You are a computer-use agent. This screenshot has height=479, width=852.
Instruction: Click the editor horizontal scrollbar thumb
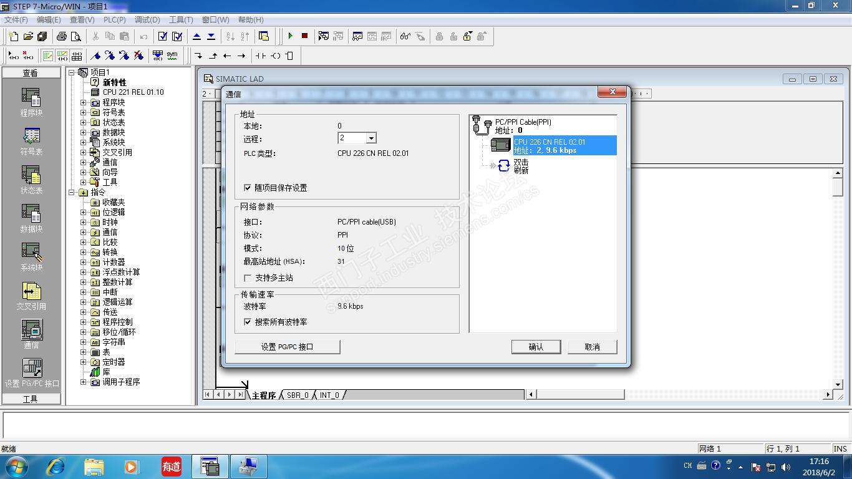click(x=580, y=394)
